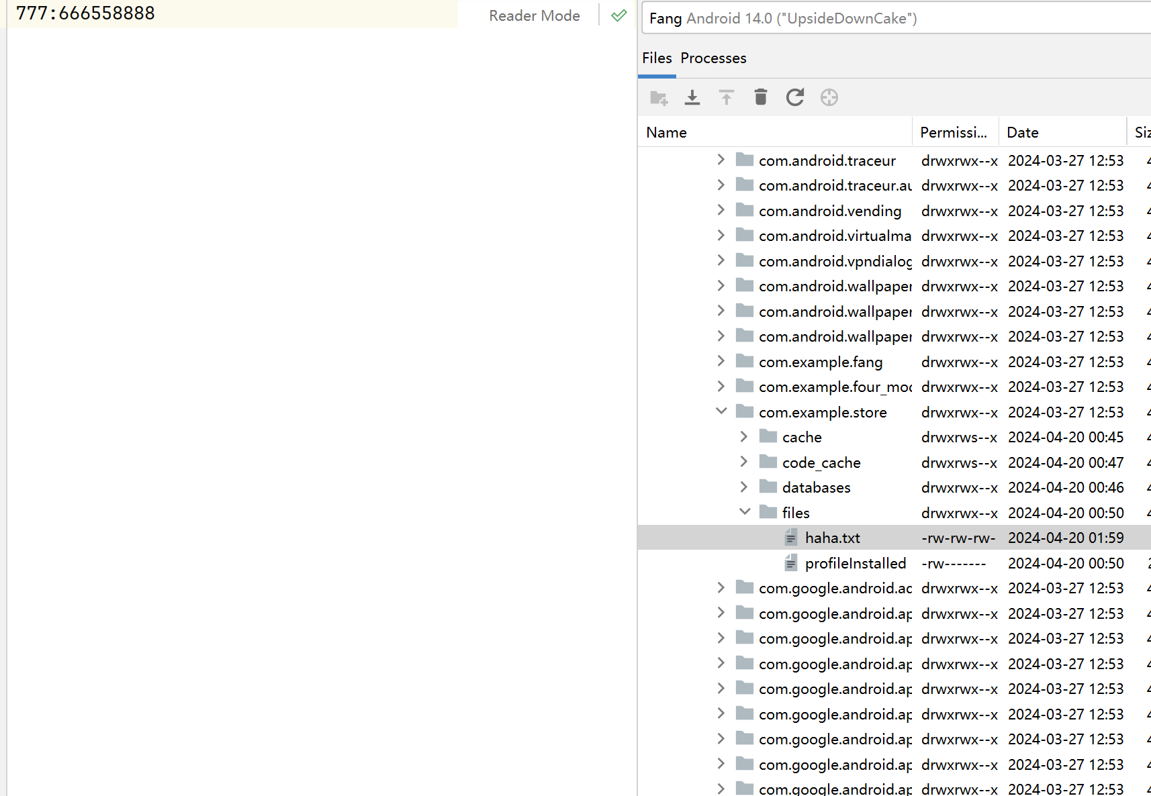Screen dimensions: 1151x796
Task: Sort by the Permissions column header
Action: point(955,132)
